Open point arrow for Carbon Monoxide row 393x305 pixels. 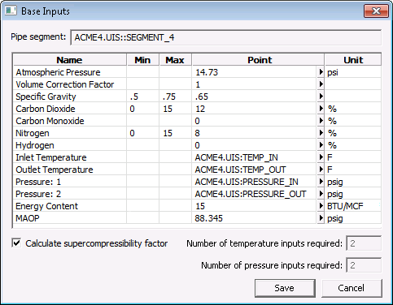coord(321,121)
